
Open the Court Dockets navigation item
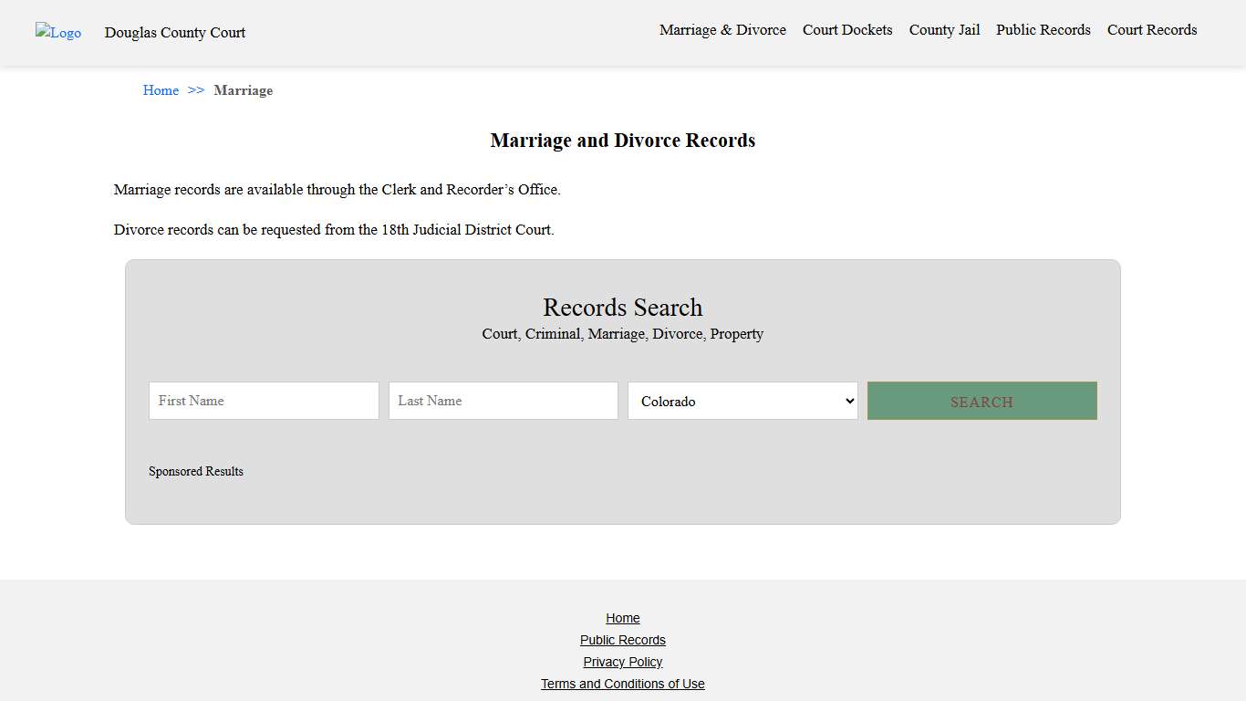pyautogui.click(x=847, y=30)
